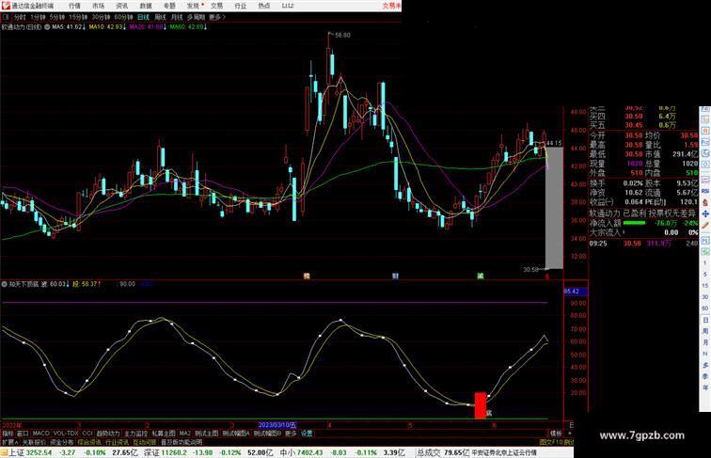
Task: Click the green 减 marker on chart bottom
Action: (481, 276)
